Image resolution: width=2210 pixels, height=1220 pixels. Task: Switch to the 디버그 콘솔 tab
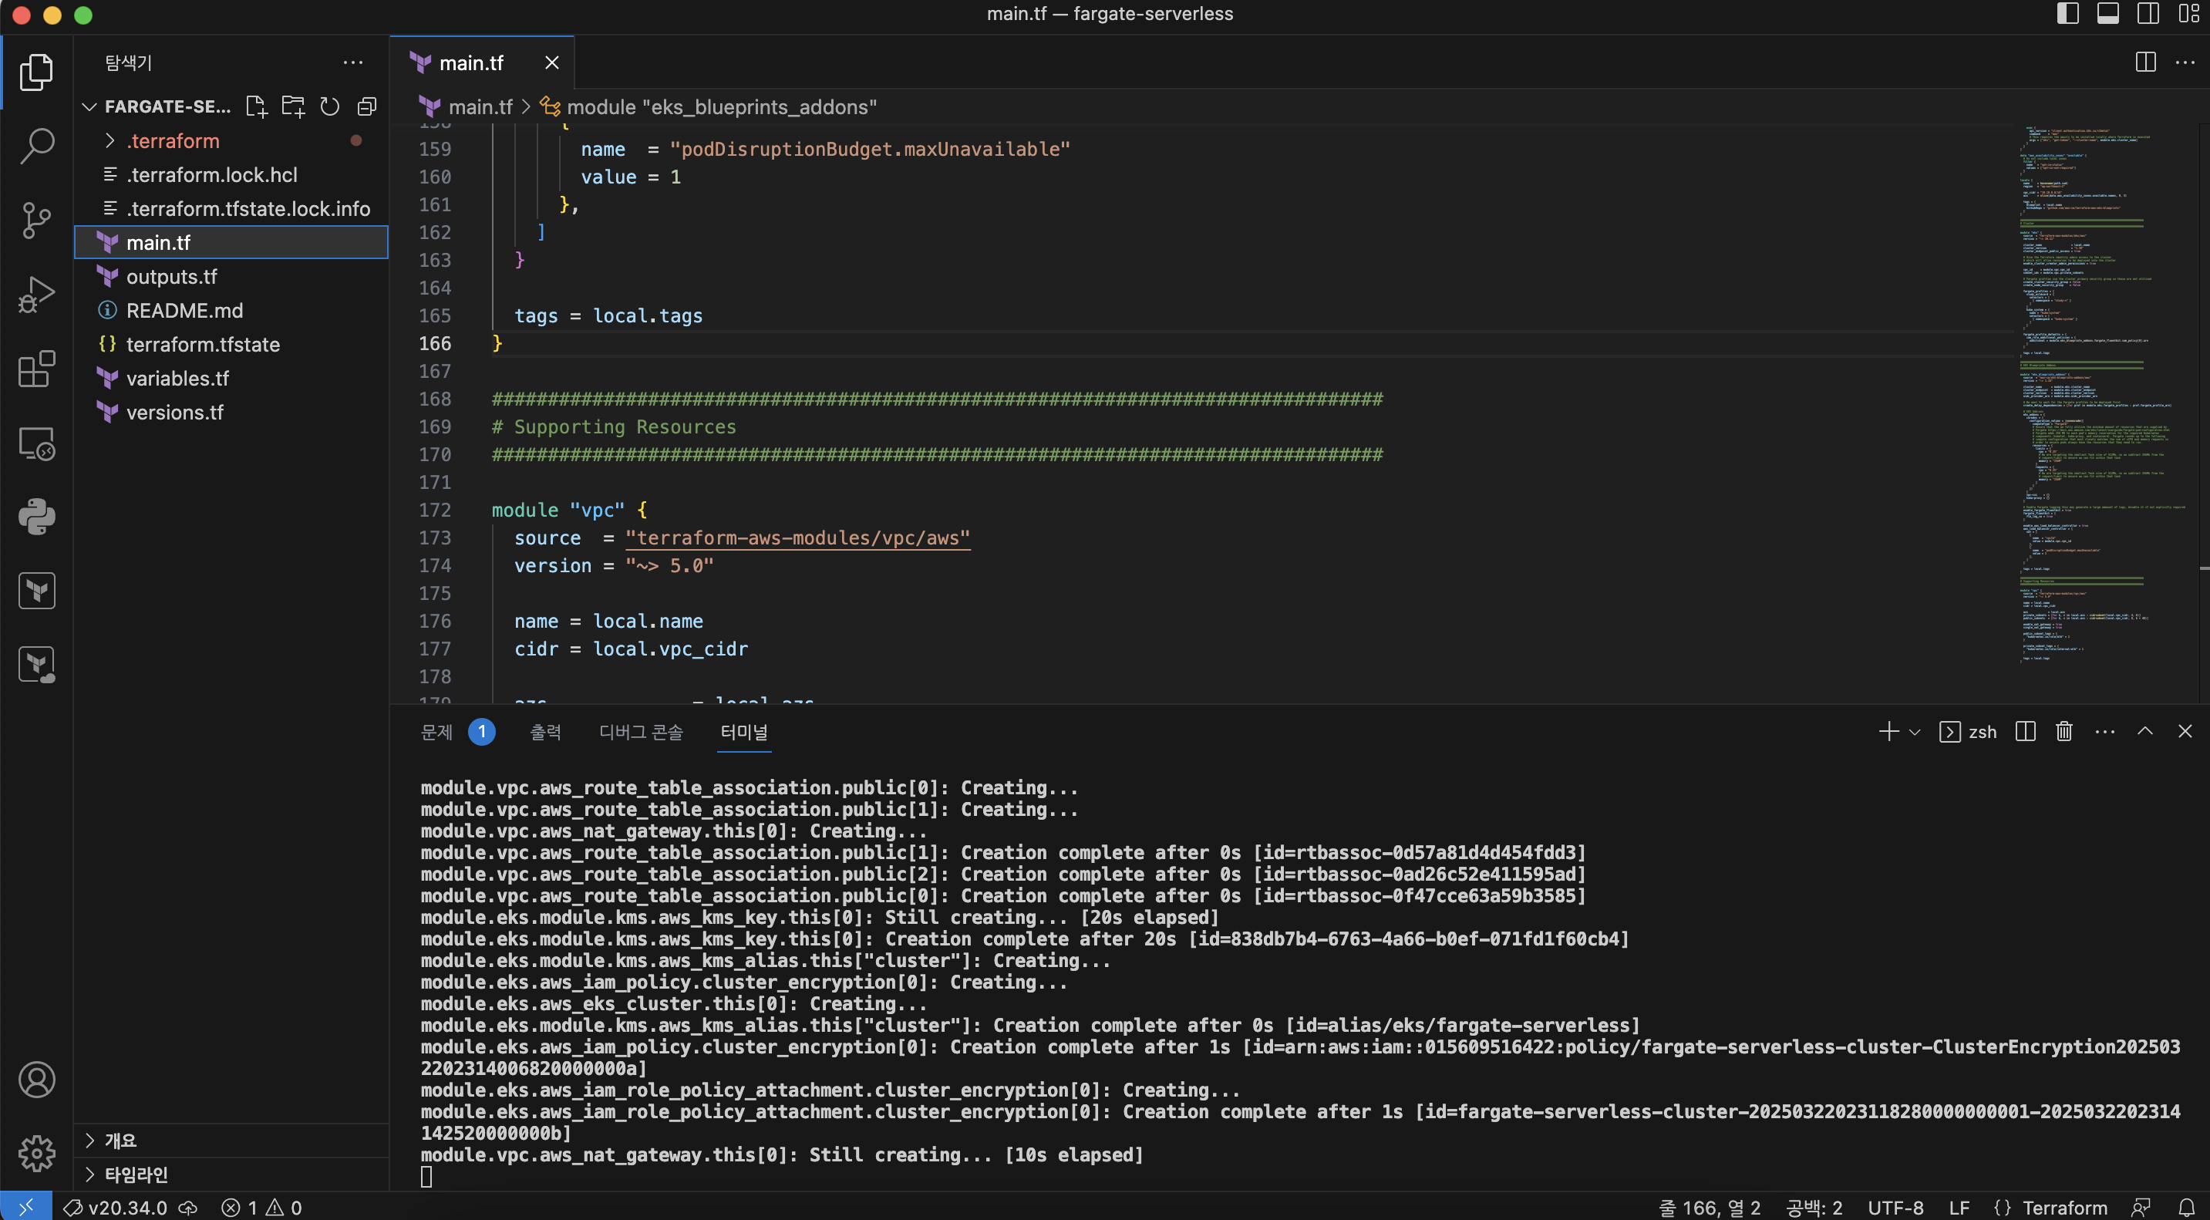tap(641, 732)
